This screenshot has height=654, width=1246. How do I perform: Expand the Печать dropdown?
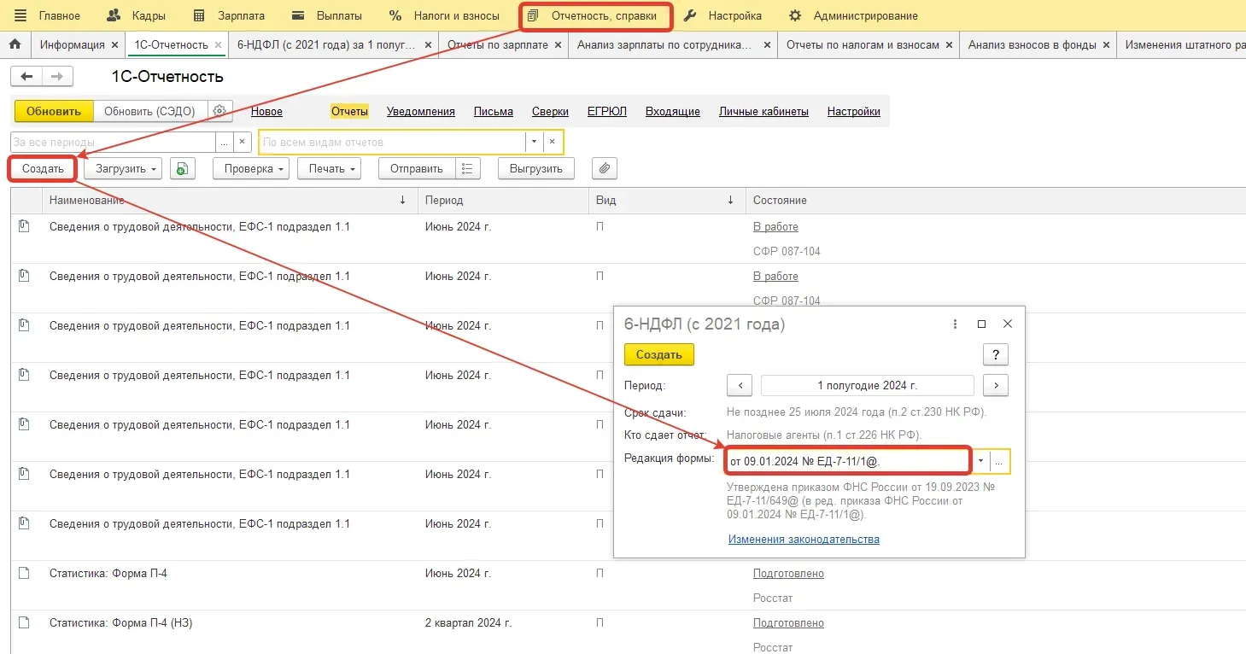[330, 169]
